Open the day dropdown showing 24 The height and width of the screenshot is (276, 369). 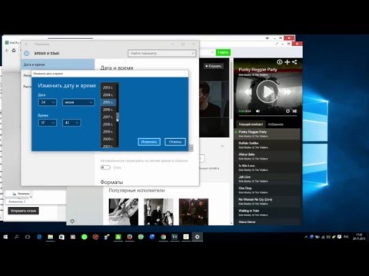click(x=48, y=102)
